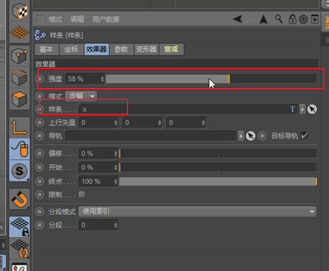Open the 模式 menu in attribute manager

click(x=55, y=19)
